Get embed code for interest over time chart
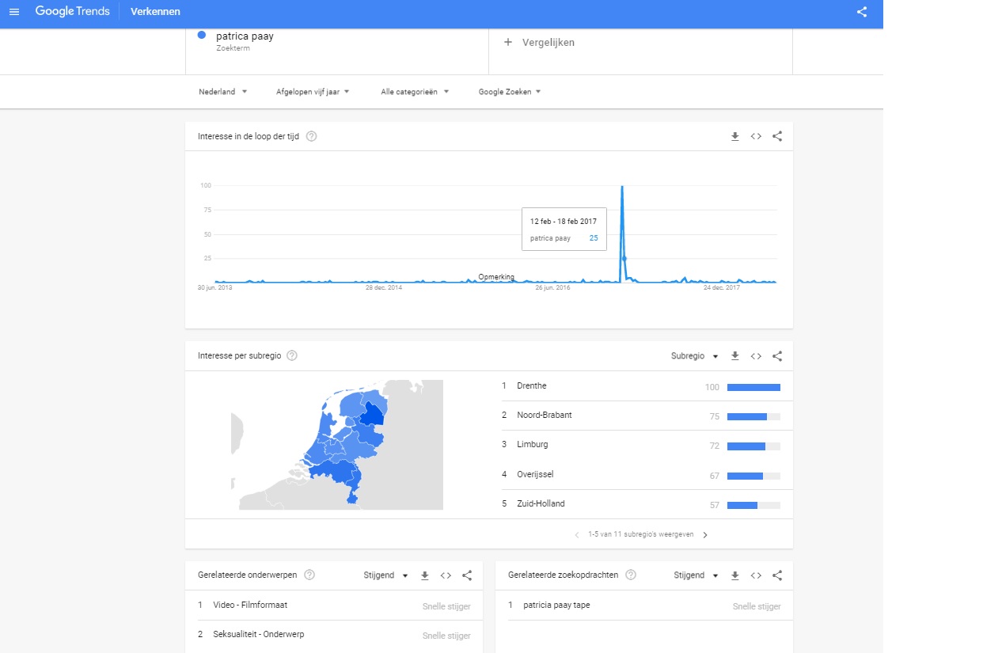The width and height of the screenshot is (1002, 653). coord(756,136)
